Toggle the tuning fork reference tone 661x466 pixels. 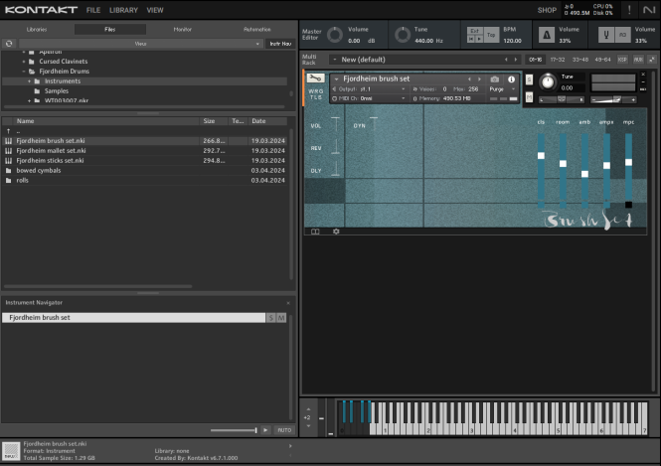[606, 35]
